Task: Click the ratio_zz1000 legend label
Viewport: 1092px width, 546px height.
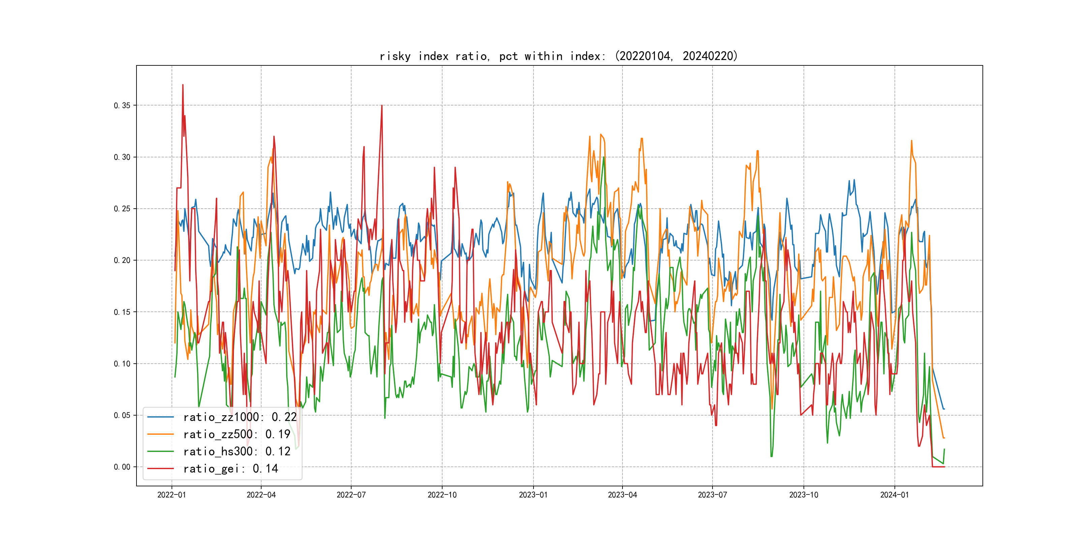Action: coord(240,417)
